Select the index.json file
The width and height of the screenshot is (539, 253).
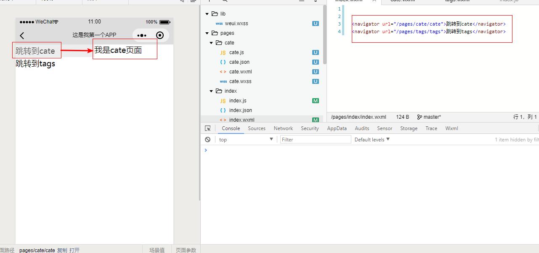coord(240,110)
